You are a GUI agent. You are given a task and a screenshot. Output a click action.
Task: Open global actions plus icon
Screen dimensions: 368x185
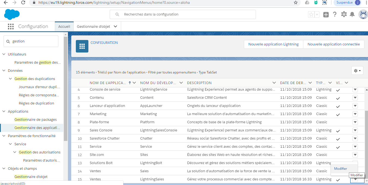[x=326, y=15]
